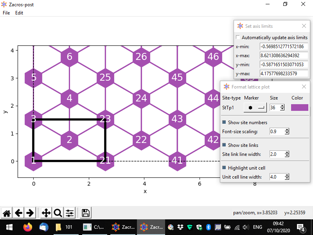Close the Set axis limits panel
The image size is (313, 235).
coord(304,26)
